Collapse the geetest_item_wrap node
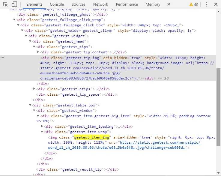This screenshot has height=176, width=221. [x=42, y=132]
